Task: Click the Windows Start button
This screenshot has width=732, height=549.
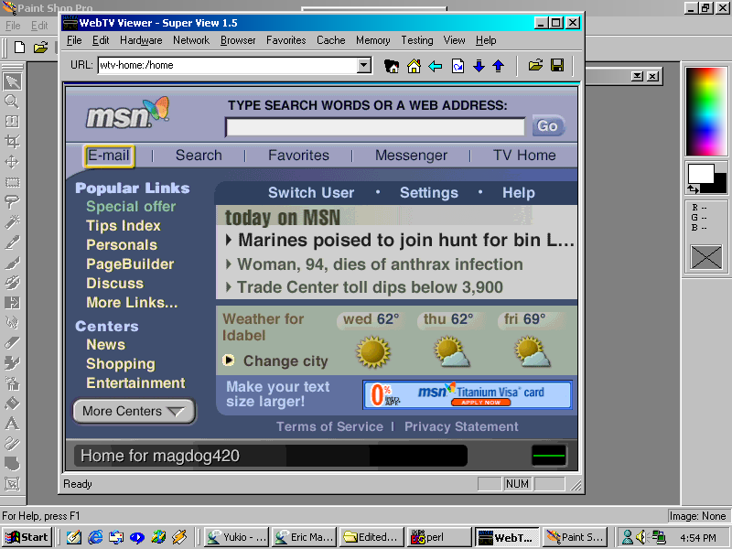Action: 27,537
